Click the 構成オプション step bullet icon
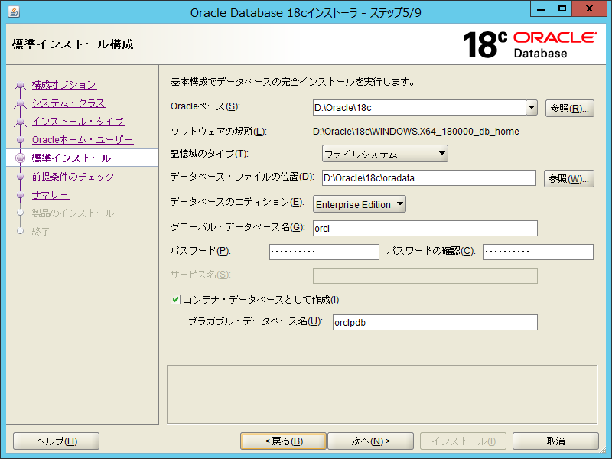This screenshot has width=612, height=459. 20,85
